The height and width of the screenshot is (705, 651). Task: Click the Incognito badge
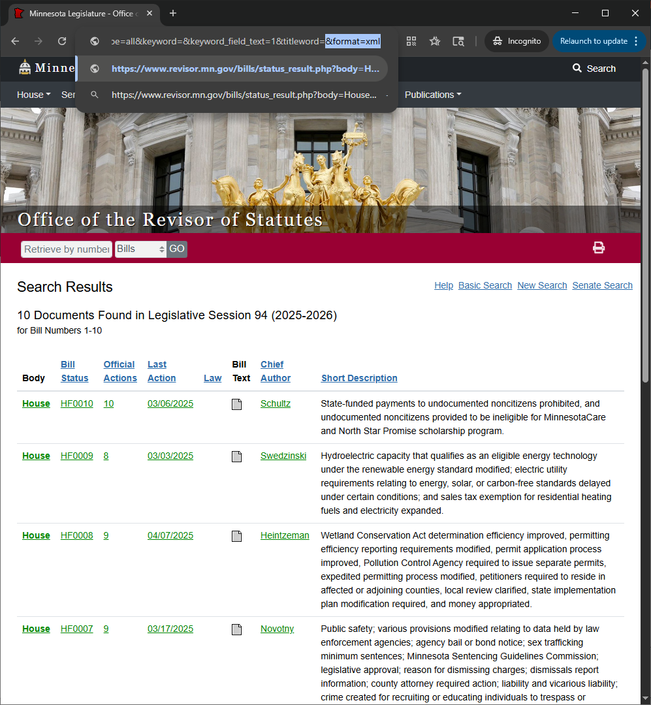pos(516,40)
